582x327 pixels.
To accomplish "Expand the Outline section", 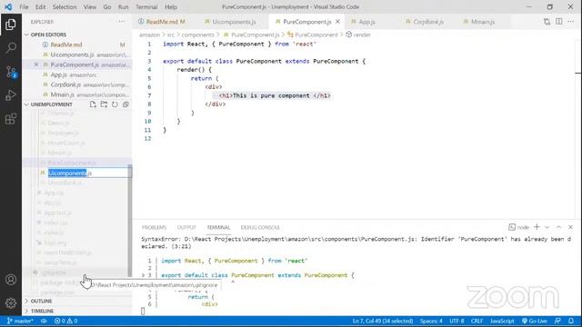I will tap(41, 301).
